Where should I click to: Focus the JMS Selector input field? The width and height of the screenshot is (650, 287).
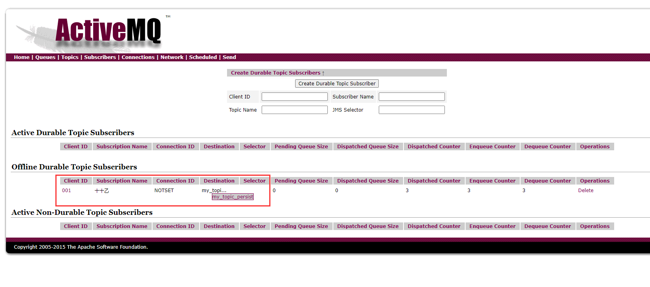[x=412, y=110]
